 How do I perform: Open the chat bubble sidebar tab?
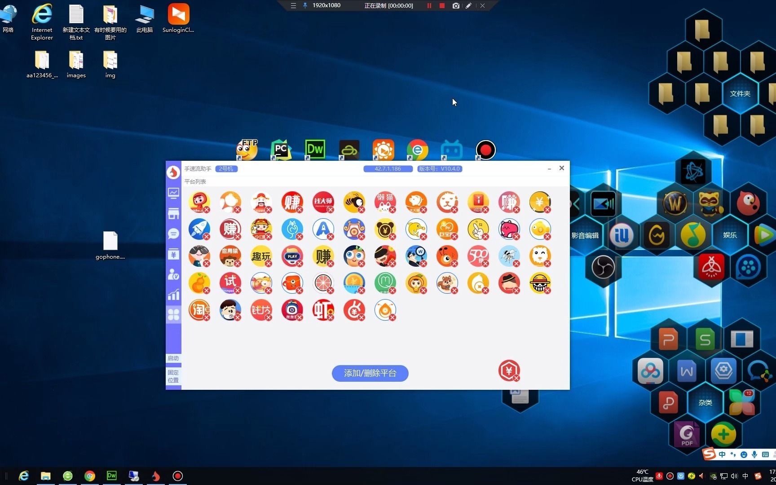173,234
